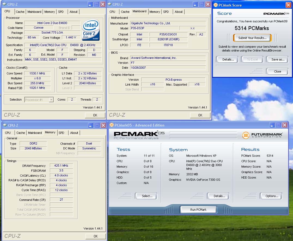Click the 5314 PCMarks score text

pyautogui.click(x=252, y=28)
